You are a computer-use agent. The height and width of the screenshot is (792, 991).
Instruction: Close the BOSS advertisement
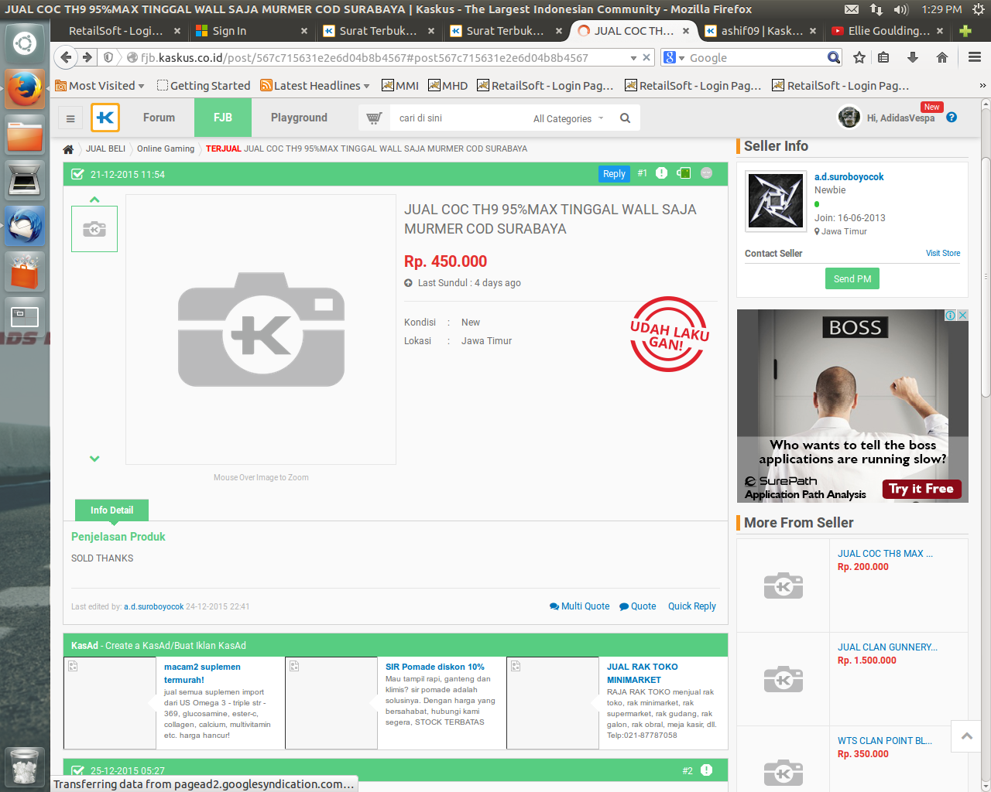tap(963, 315)
